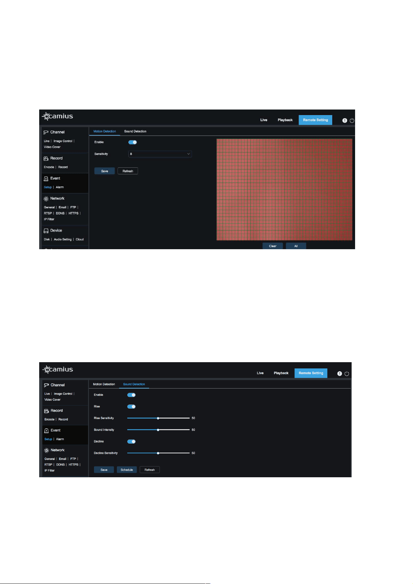Open Video Cover link in Sound Detection screenshot
413x584 pixels.
tap(52, 400)
